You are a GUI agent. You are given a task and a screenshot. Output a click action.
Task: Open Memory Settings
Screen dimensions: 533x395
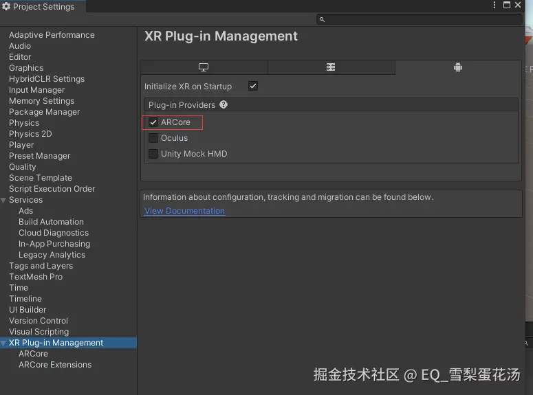pyautogui.click(x=41, y=101)
